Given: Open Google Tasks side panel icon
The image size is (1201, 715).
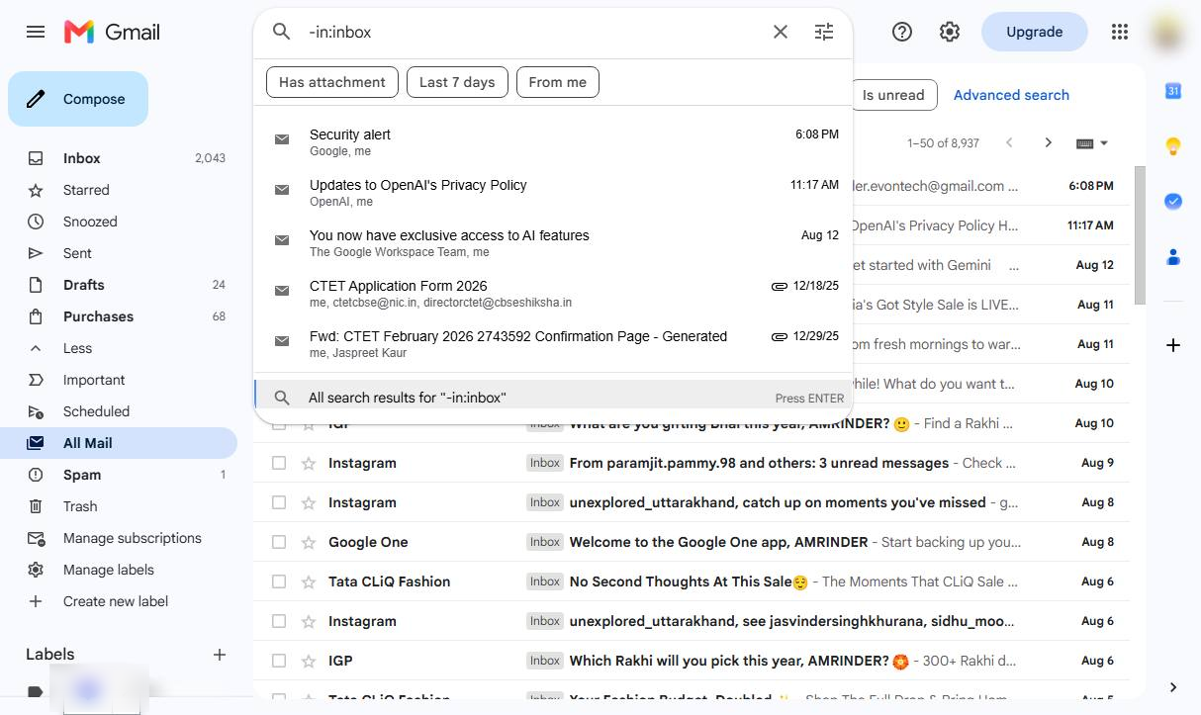Looking at the screenshot, I should (x=1173, y=202).
